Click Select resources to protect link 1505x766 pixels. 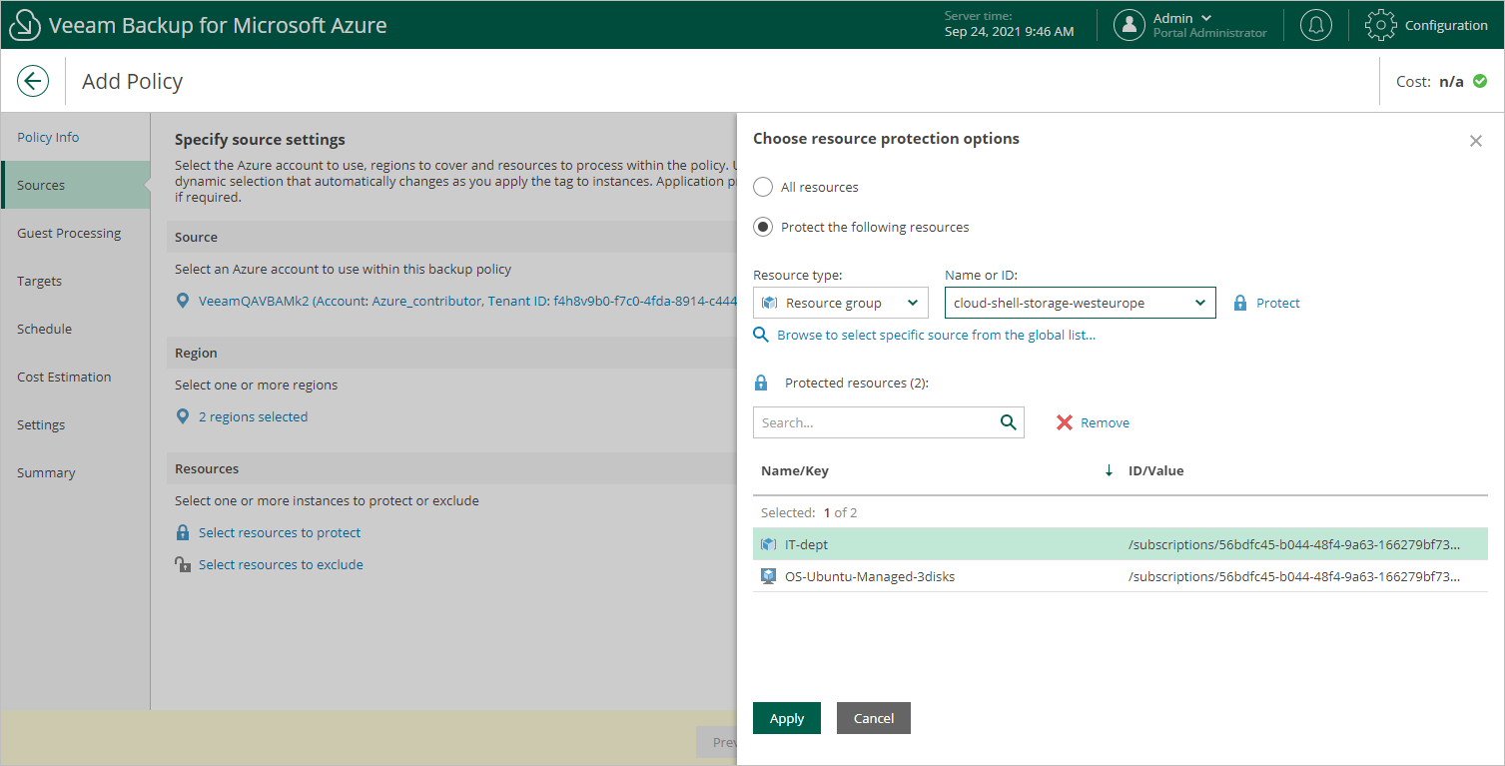pos(280,532)
